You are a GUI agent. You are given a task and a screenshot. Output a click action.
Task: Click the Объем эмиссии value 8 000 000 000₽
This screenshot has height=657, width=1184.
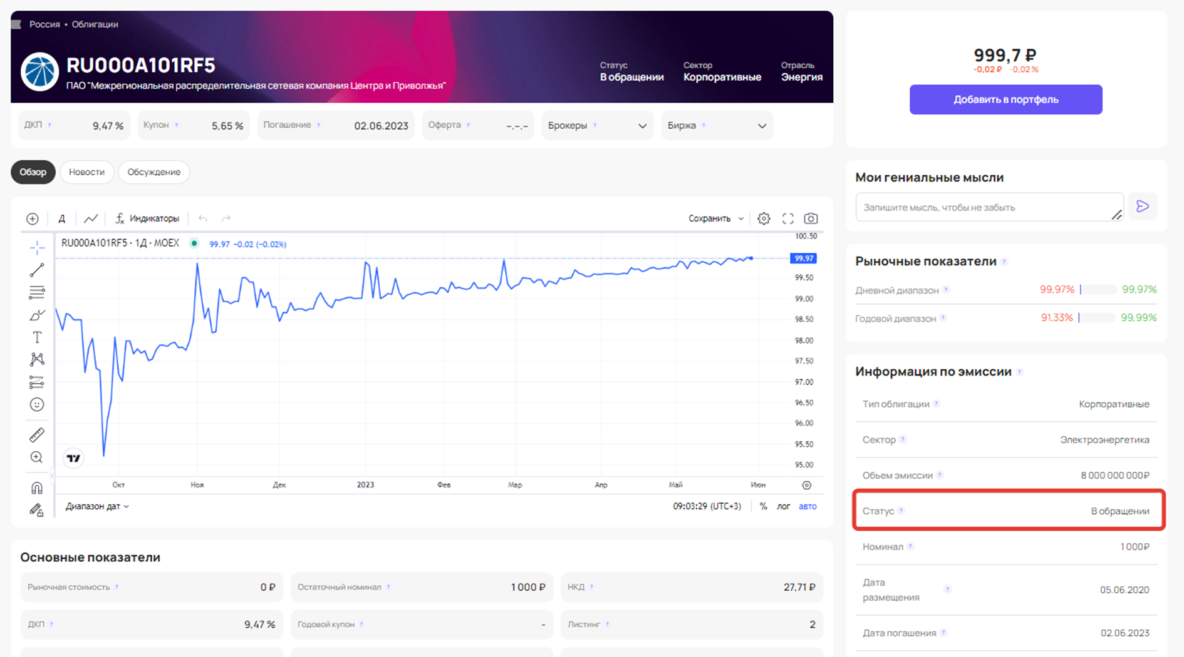[x=1114, y=476]
